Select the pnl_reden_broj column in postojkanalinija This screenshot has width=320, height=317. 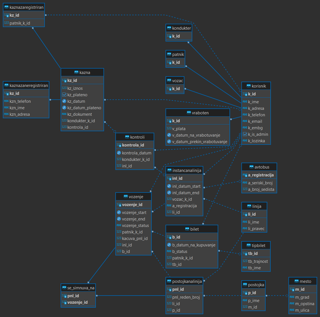click(x=186, y=297)
